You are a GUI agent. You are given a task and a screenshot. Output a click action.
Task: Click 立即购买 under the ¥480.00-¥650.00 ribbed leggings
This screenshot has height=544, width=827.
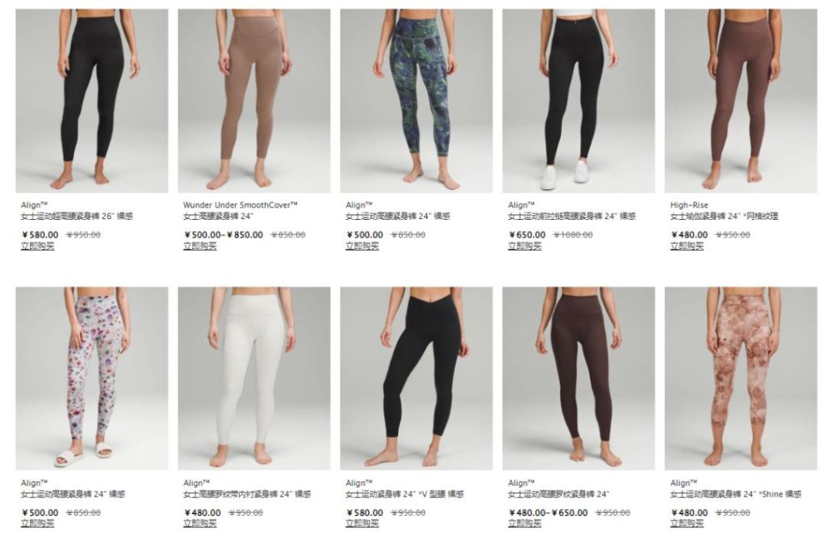pos(525,524)
